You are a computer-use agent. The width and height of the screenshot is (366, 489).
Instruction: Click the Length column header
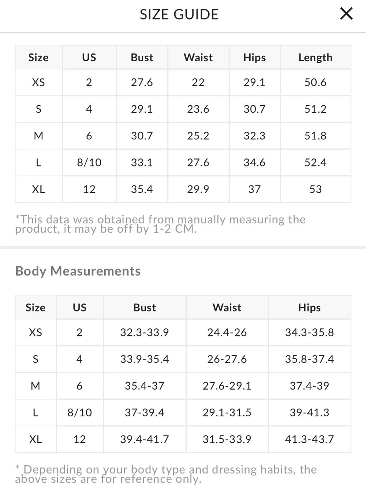[x=315, y=58]
